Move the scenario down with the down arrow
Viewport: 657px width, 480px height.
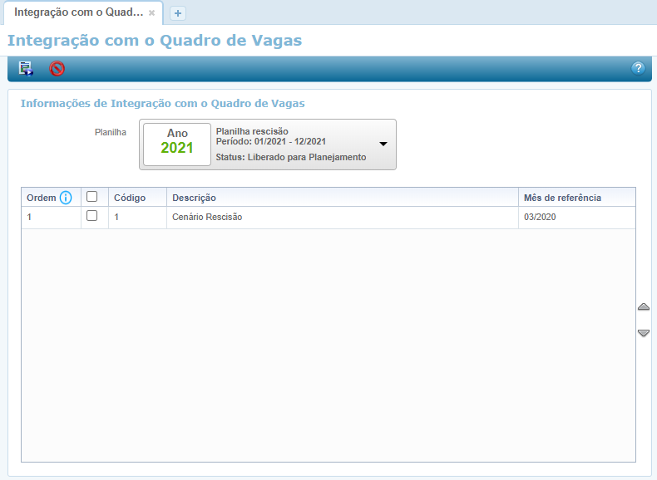(x=643, y=333)
